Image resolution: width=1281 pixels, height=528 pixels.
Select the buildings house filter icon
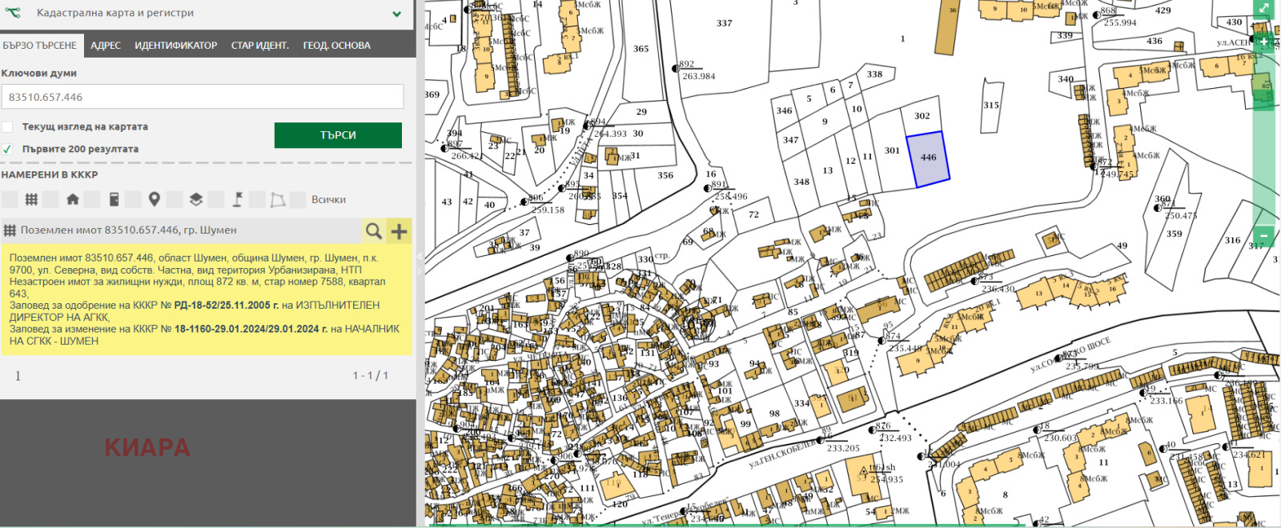73,199
